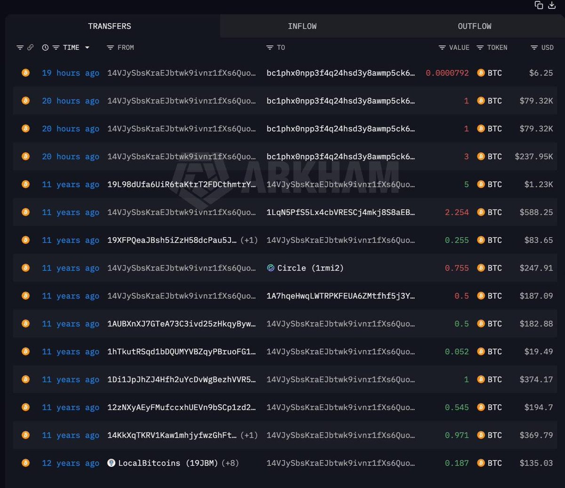Screen dimensions: 565x488
Task: Open recipient address 1LqN5PfS5Lx4cbVRESCj4mkj8S8aEB
Action: pos(341,212)
